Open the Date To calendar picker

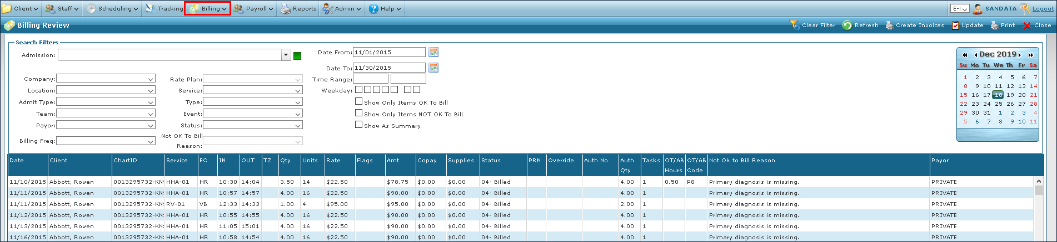click(x=433, y=68)
